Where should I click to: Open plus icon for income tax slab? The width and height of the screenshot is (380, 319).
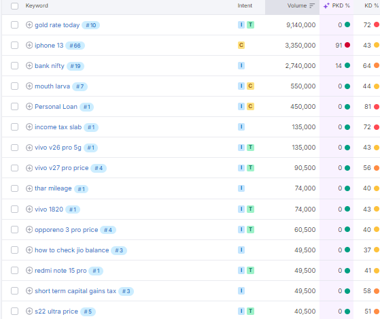[29, 127]
